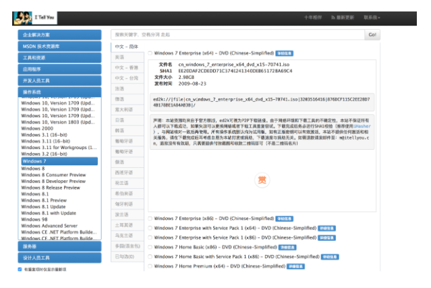Screen dimensions: 431x288
Task: Switch to the 俄语 language tab
Action: click(127, 162)
